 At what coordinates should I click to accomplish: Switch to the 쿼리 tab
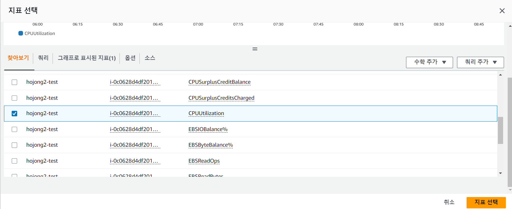43,58
